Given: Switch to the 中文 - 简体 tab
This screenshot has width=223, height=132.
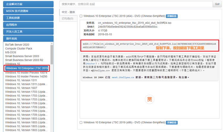Looking at the screenshot, I should pos(68,12).
